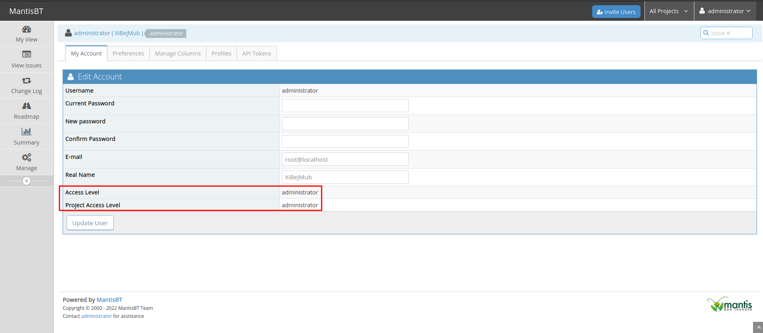763x333 pixels.
Task: Follow the Powered by MantisBT link
Action: pyautogui.click(x=109, y=300)
